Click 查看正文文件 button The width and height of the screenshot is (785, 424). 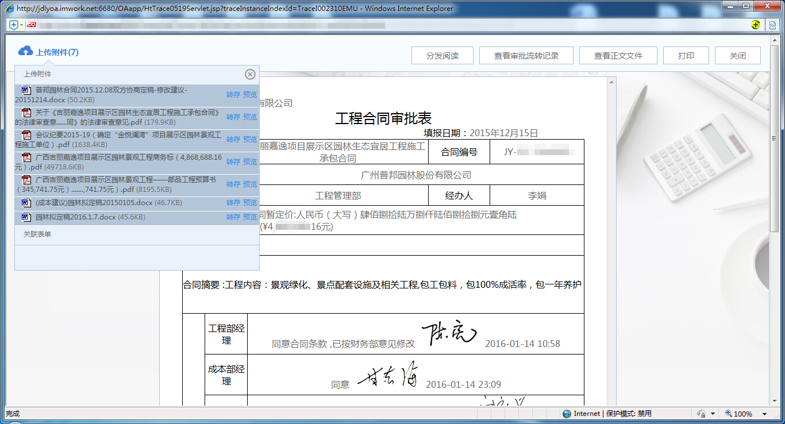pos(618,56)
